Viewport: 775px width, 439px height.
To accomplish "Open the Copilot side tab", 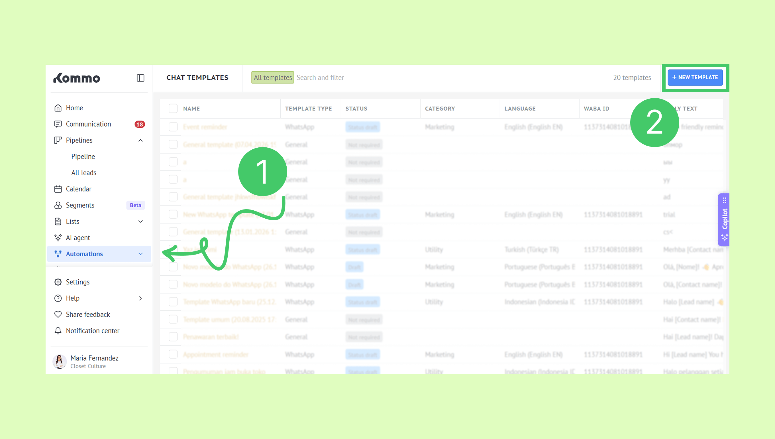I will tap(724, 219).
